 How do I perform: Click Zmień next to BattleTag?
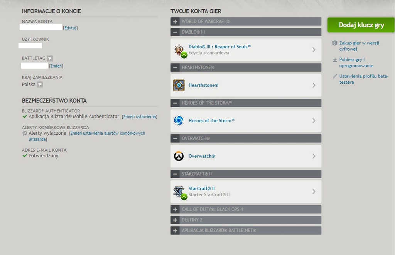coord(56,66)
